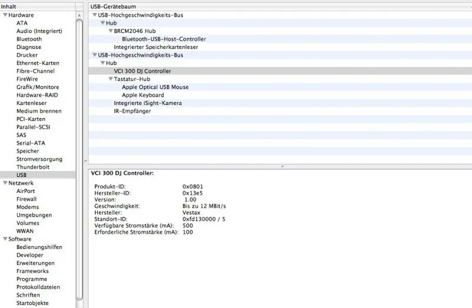Open Erweiterungen under Software
The width and height of the screenshot is (472, 308).
[35, 263]
